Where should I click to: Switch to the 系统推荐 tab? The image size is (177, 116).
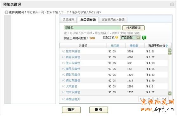pyautogui.click(x=69, y=20)
